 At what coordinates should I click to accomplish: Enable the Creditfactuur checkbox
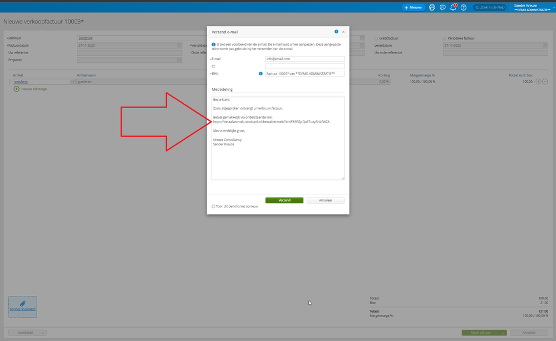click(x=376, y=38)
